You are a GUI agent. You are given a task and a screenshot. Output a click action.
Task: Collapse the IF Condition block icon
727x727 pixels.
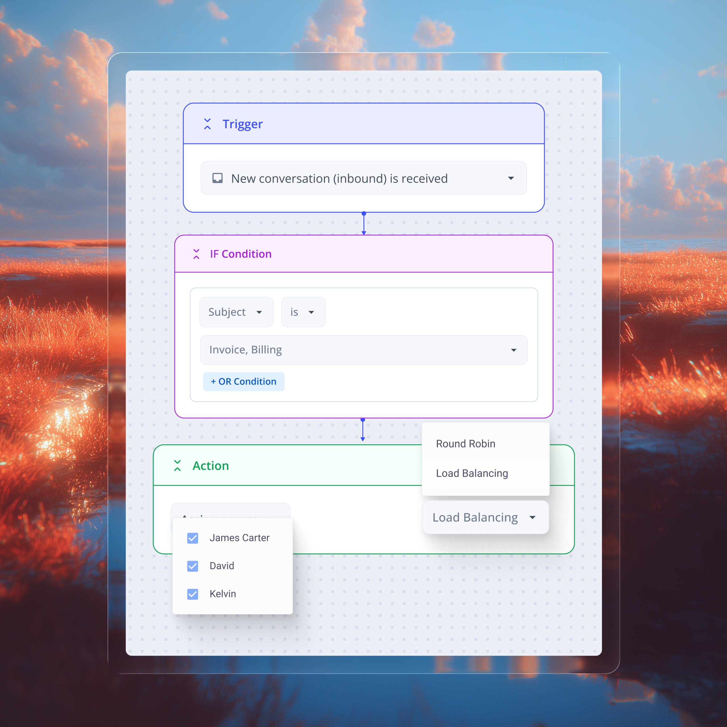pos(196,254)
